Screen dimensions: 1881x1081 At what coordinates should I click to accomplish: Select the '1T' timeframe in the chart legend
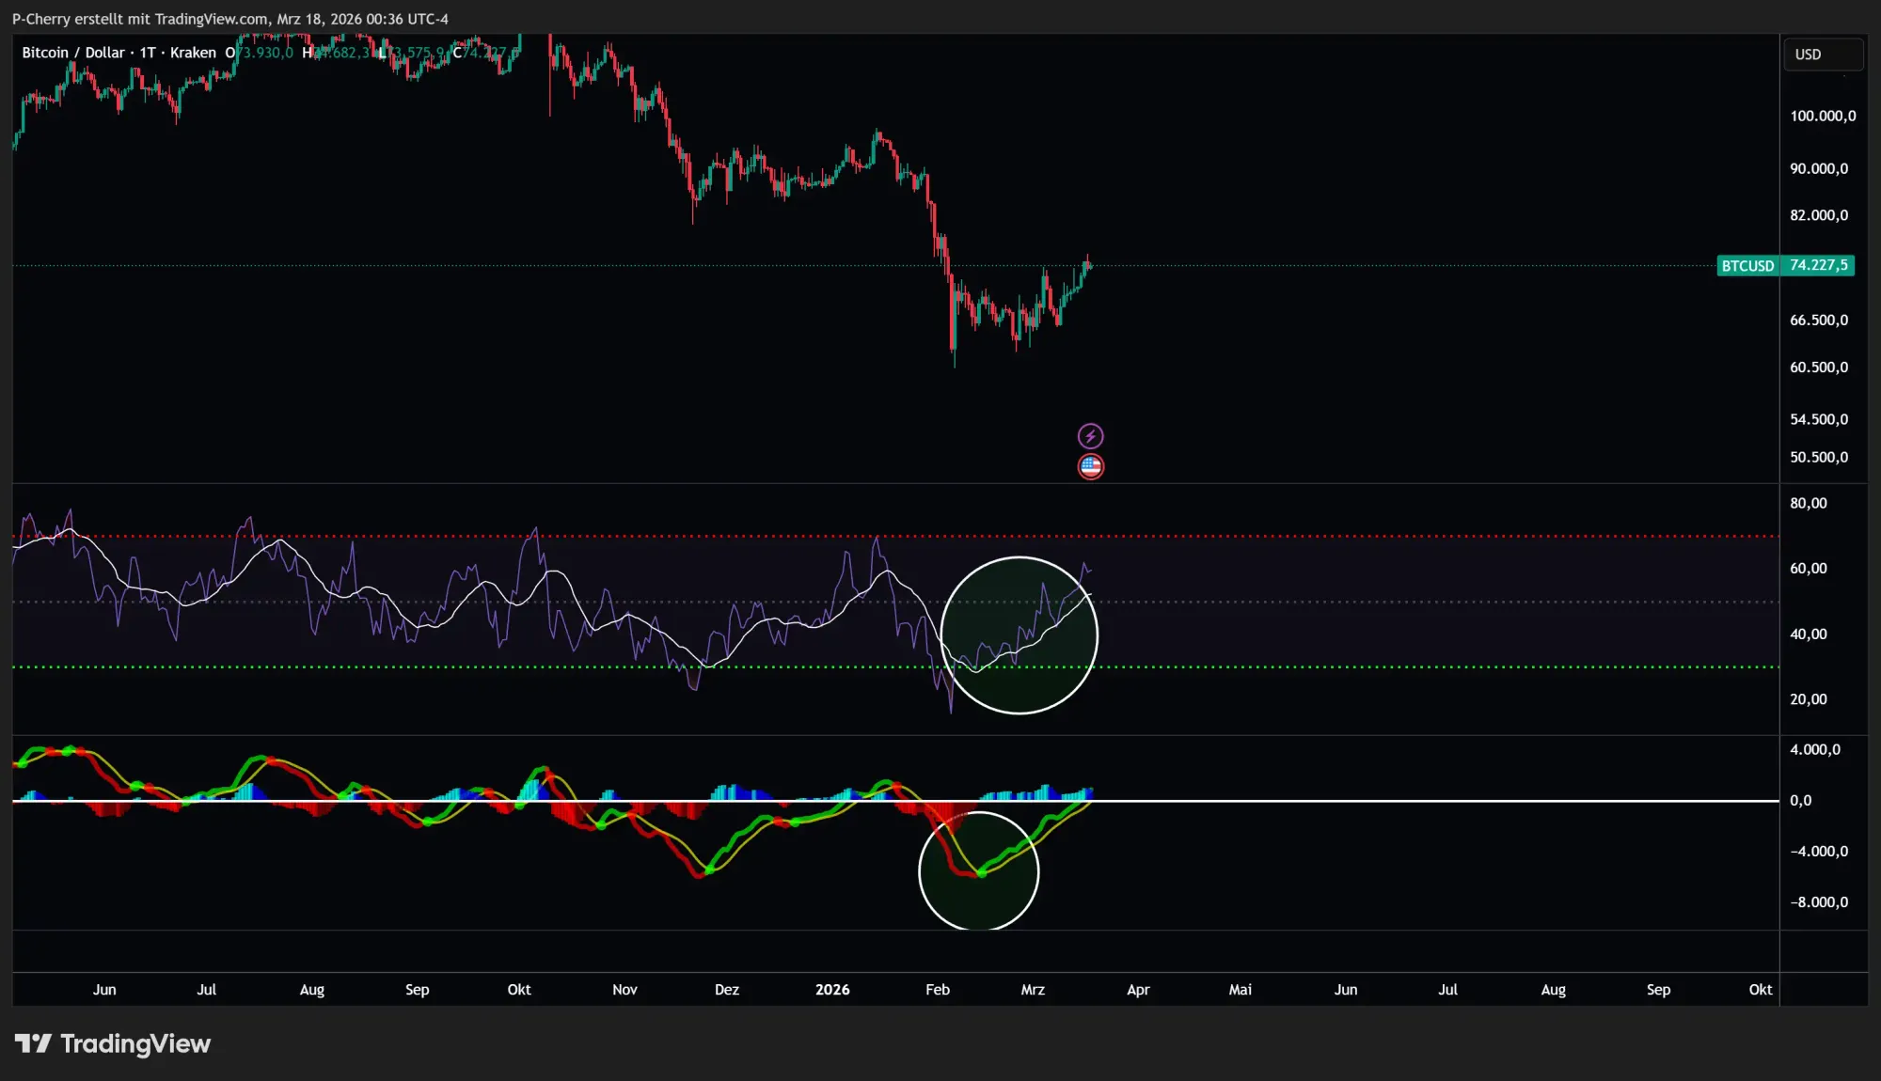click(146, 53)
